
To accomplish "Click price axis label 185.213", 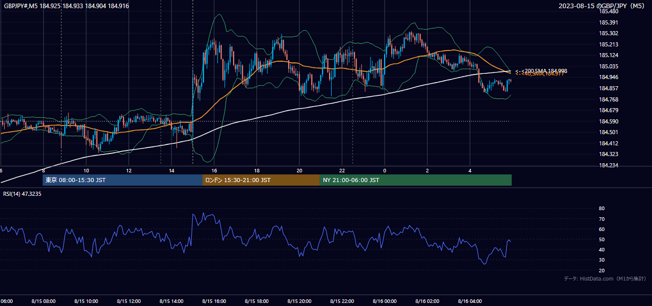I will tap(608, 44).
